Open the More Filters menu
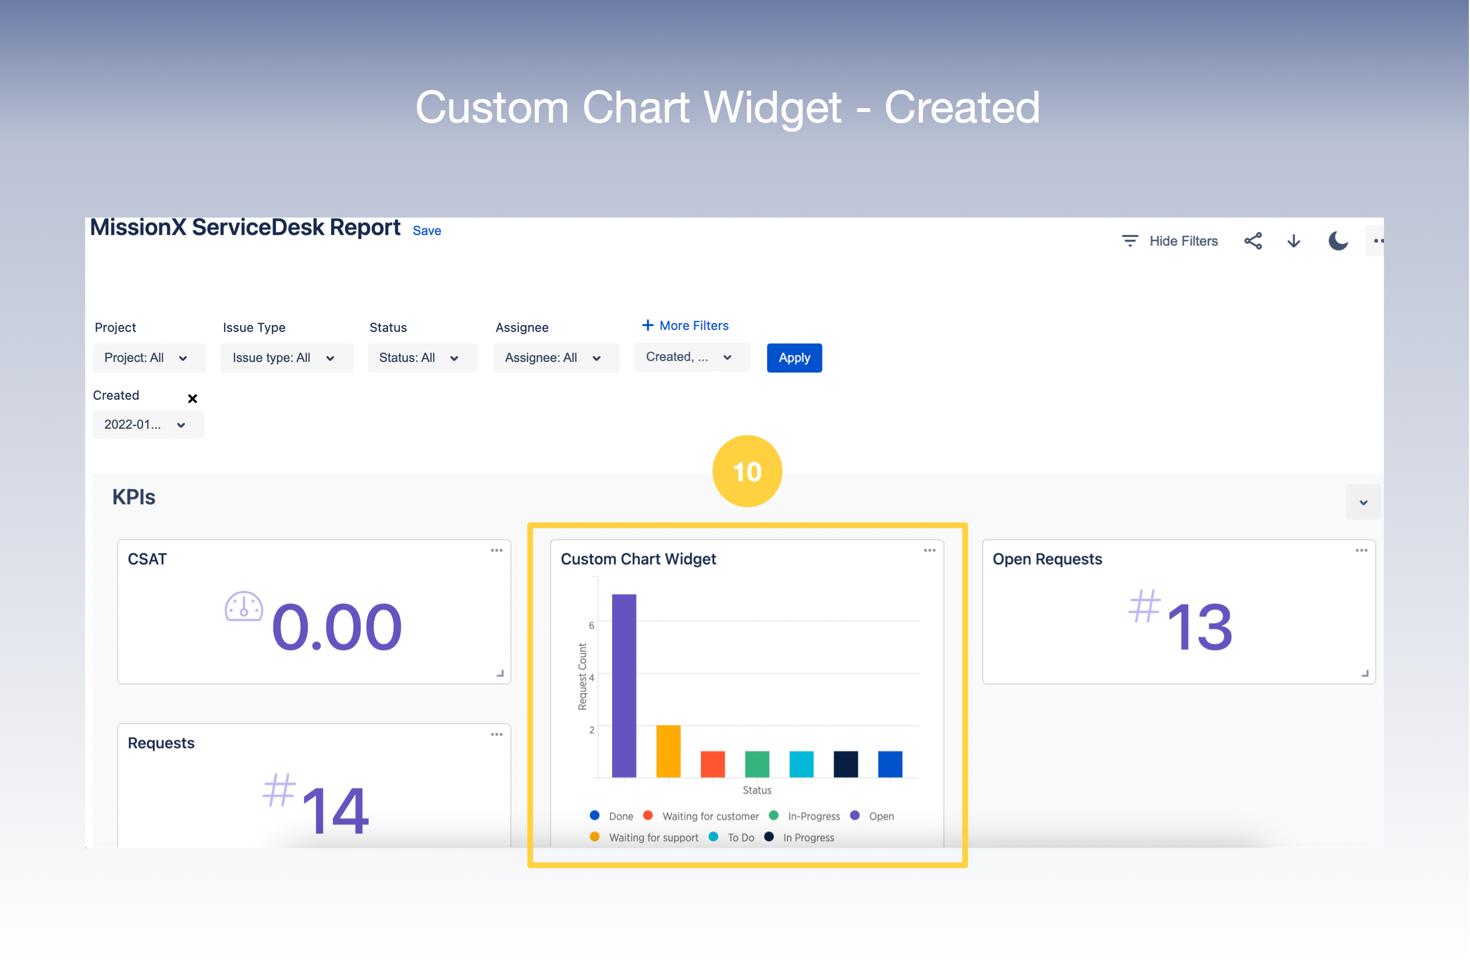Viewport: 1470px width, 966px height. click(x=684, y=326)
